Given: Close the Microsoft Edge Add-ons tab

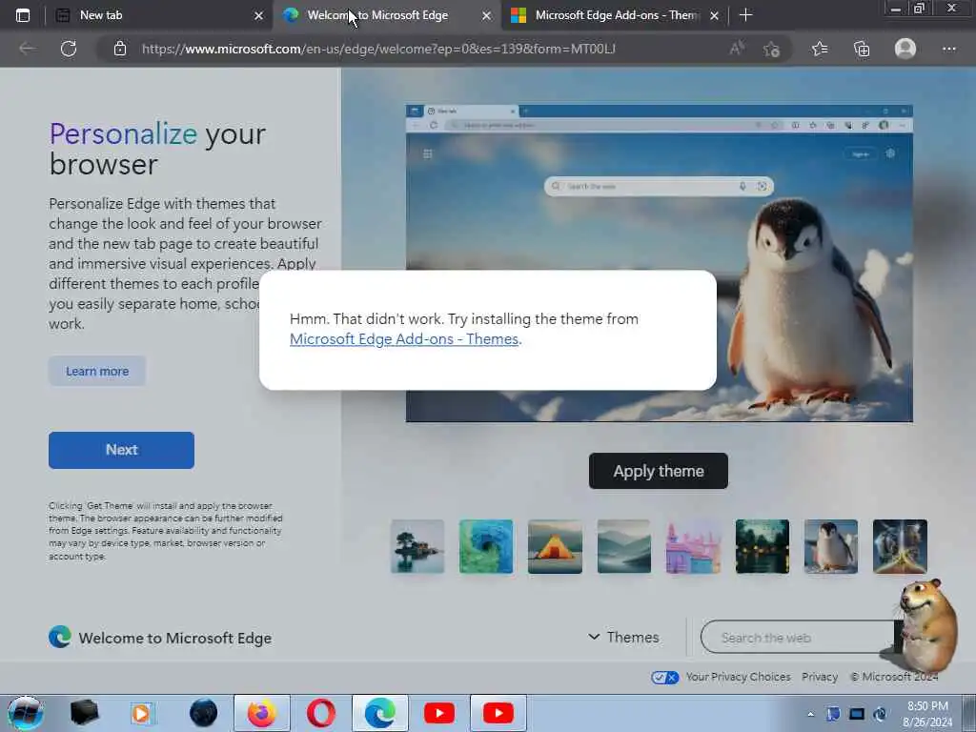Looking at the screenshot, I should [x=714, y=15].
